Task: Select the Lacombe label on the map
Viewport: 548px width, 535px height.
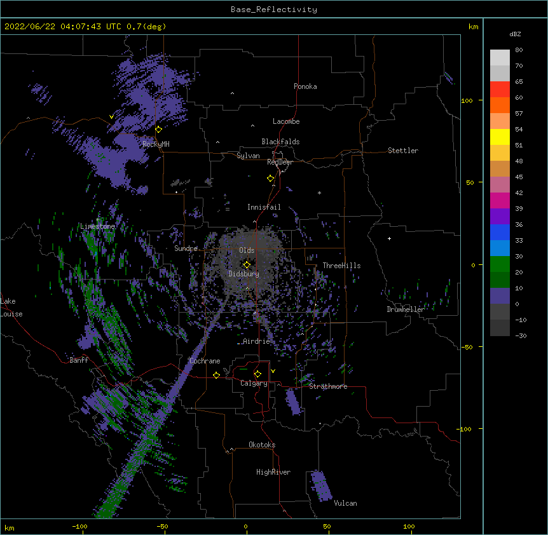Action: tap(286, 121)
